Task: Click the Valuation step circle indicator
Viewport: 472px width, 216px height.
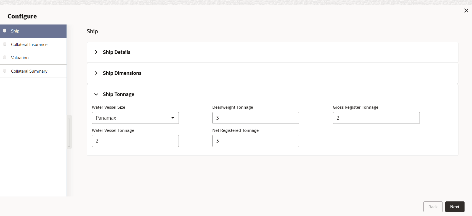Action: (x=5, y=57)
